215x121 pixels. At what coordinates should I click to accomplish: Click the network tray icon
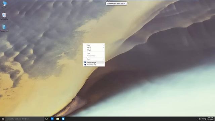pyautogui.click(x=200, y=119)
